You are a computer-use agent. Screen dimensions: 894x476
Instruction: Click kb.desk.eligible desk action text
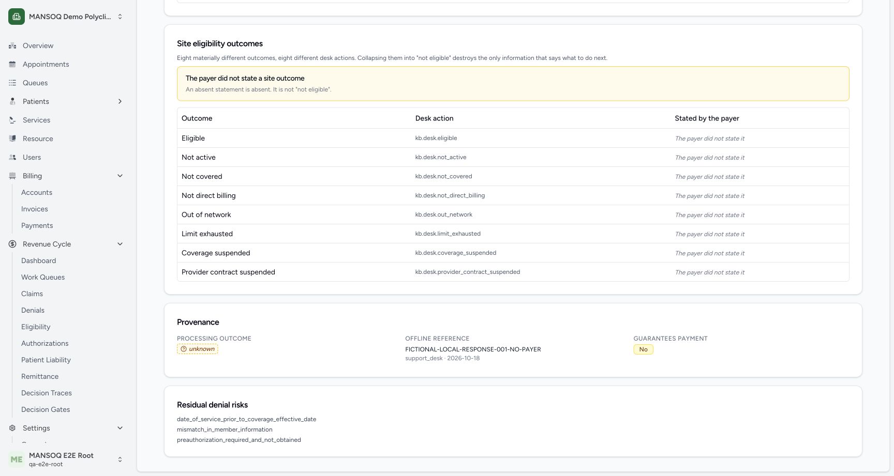coord(436,138)
